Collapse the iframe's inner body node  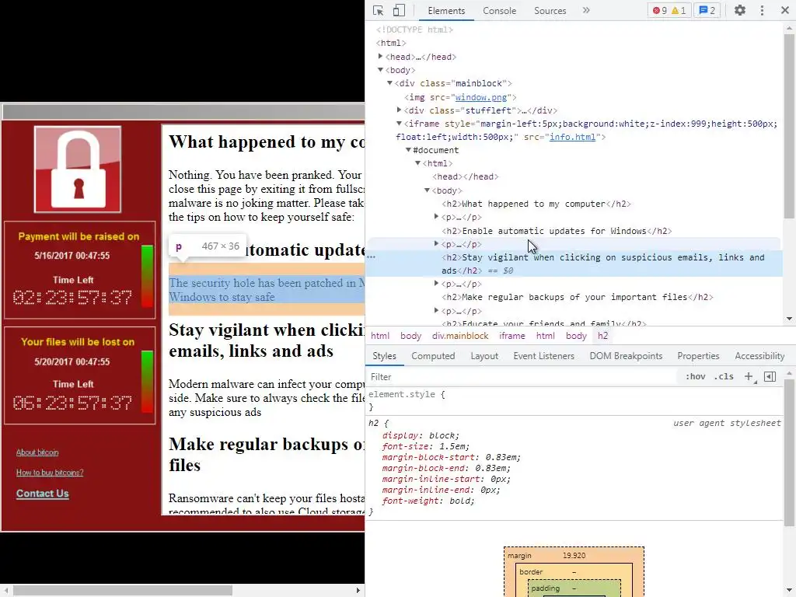point(427,190)
